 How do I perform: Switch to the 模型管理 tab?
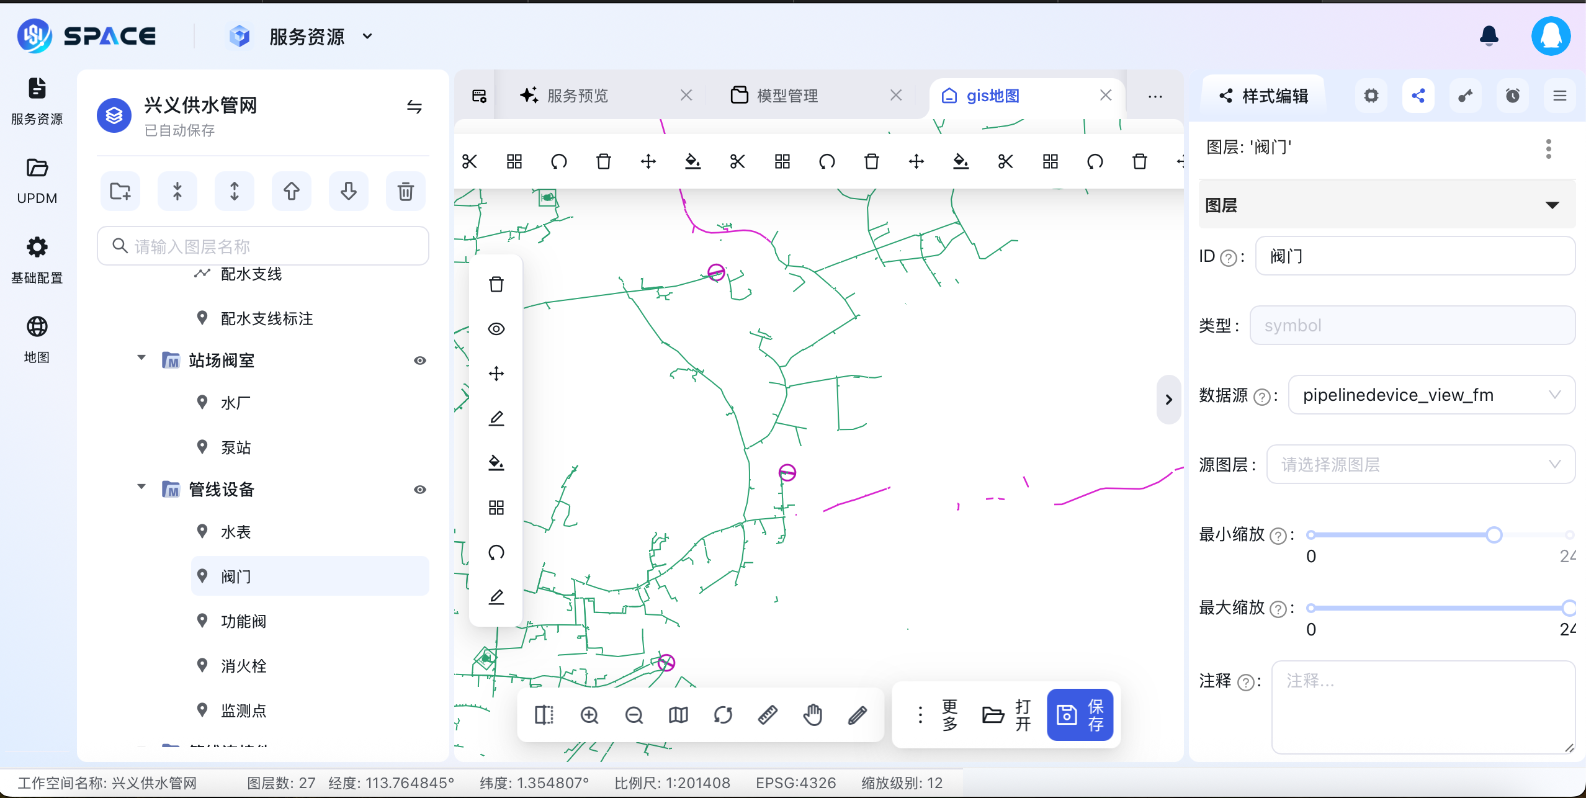[787, 96]
